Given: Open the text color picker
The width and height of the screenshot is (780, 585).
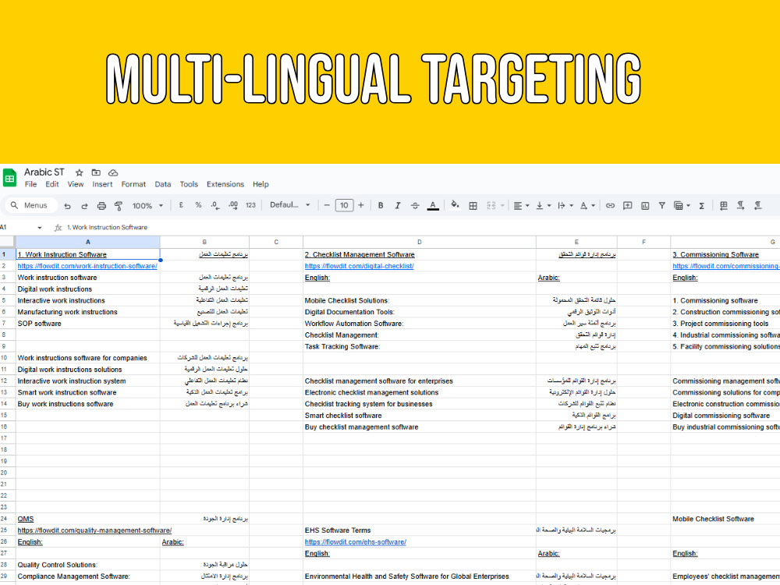Looking at the screenshot, I should click(x=433, y=205).
